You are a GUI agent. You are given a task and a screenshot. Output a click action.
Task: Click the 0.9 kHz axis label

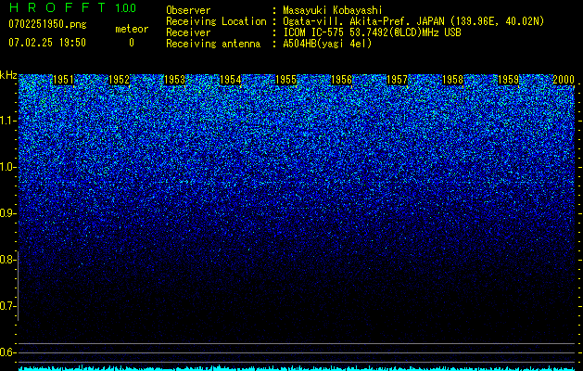coord(7,213)
